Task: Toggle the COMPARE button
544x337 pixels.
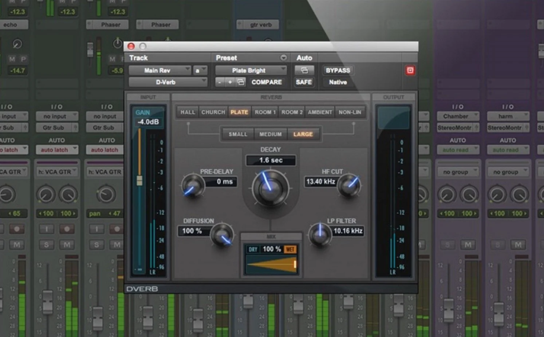Action: click(x=267, y=82)
